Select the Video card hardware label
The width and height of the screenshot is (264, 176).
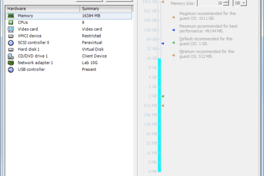point(28,29)
